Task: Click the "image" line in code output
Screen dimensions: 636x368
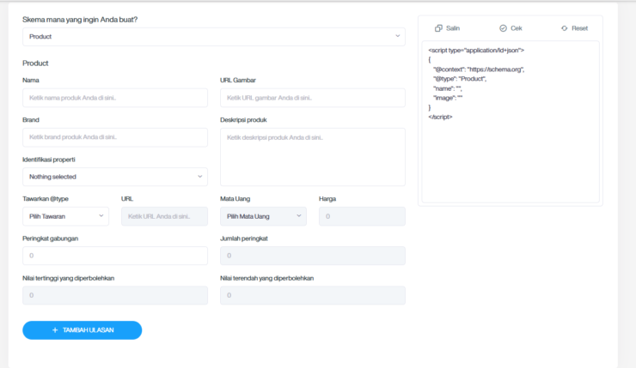Action: [448, 98]
